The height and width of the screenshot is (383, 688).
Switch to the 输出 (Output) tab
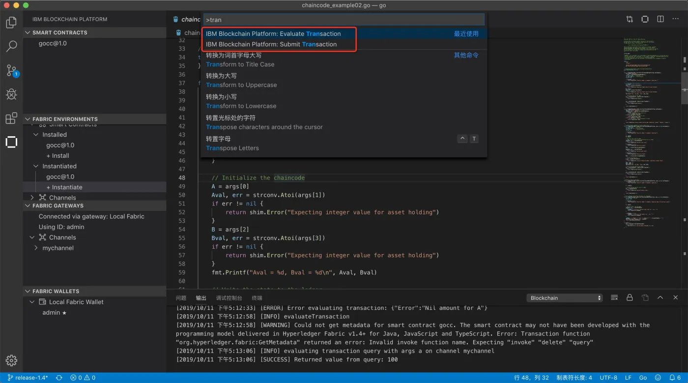click(x=201, y=298)
